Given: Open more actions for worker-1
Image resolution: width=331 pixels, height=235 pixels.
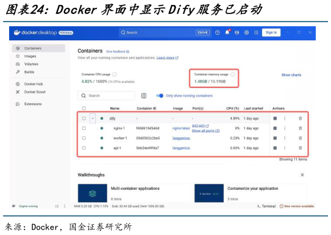Looking at the screenshot, I should [x=285, y=138].
